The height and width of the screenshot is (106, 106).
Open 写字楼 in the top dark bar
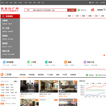[x=20, y=3]
